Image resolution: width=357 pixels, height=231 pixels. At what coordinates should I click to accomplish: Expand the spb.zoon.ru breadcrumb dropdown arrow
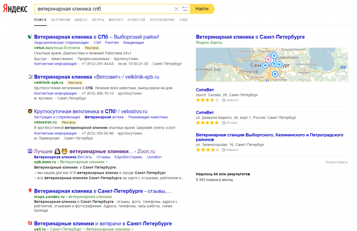107,162
